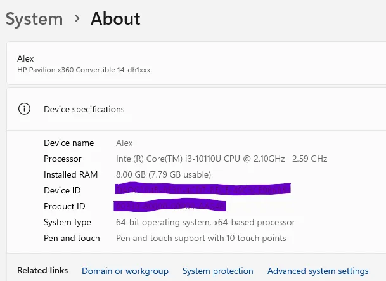Go back to System breadcrumb
The width and height of the screenshot is (386, 281).
point(34,19)
